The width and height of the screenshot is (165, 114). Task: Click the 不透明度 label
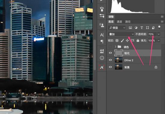tap(141, 34)
